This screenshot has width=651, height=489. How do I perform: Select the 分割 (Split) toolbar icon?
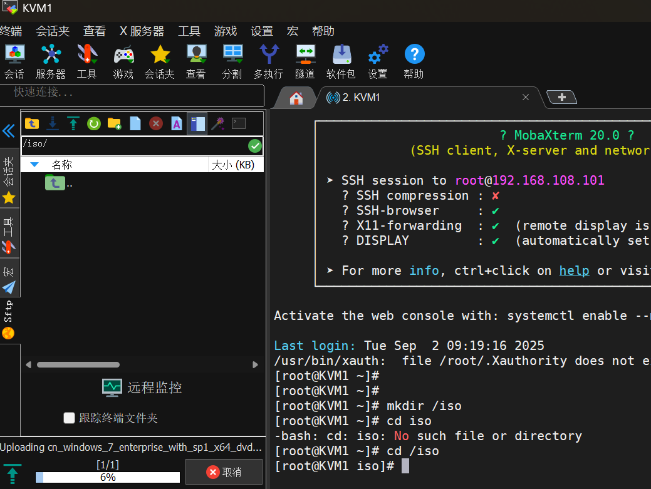click(232, 62)
